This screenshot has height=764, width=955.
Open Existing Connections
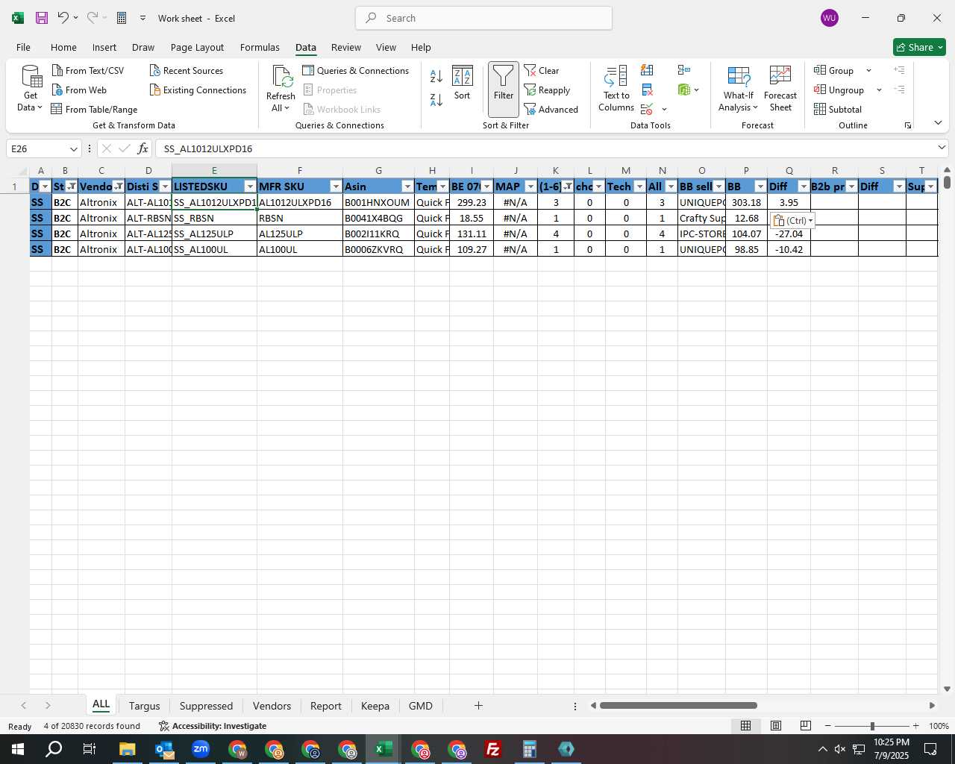[198, 90]
